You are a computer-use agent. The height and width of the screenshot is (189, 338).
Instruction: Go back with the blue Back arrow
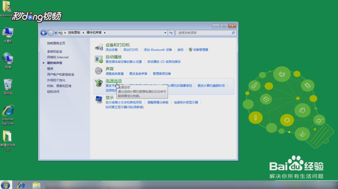point(44,33)
